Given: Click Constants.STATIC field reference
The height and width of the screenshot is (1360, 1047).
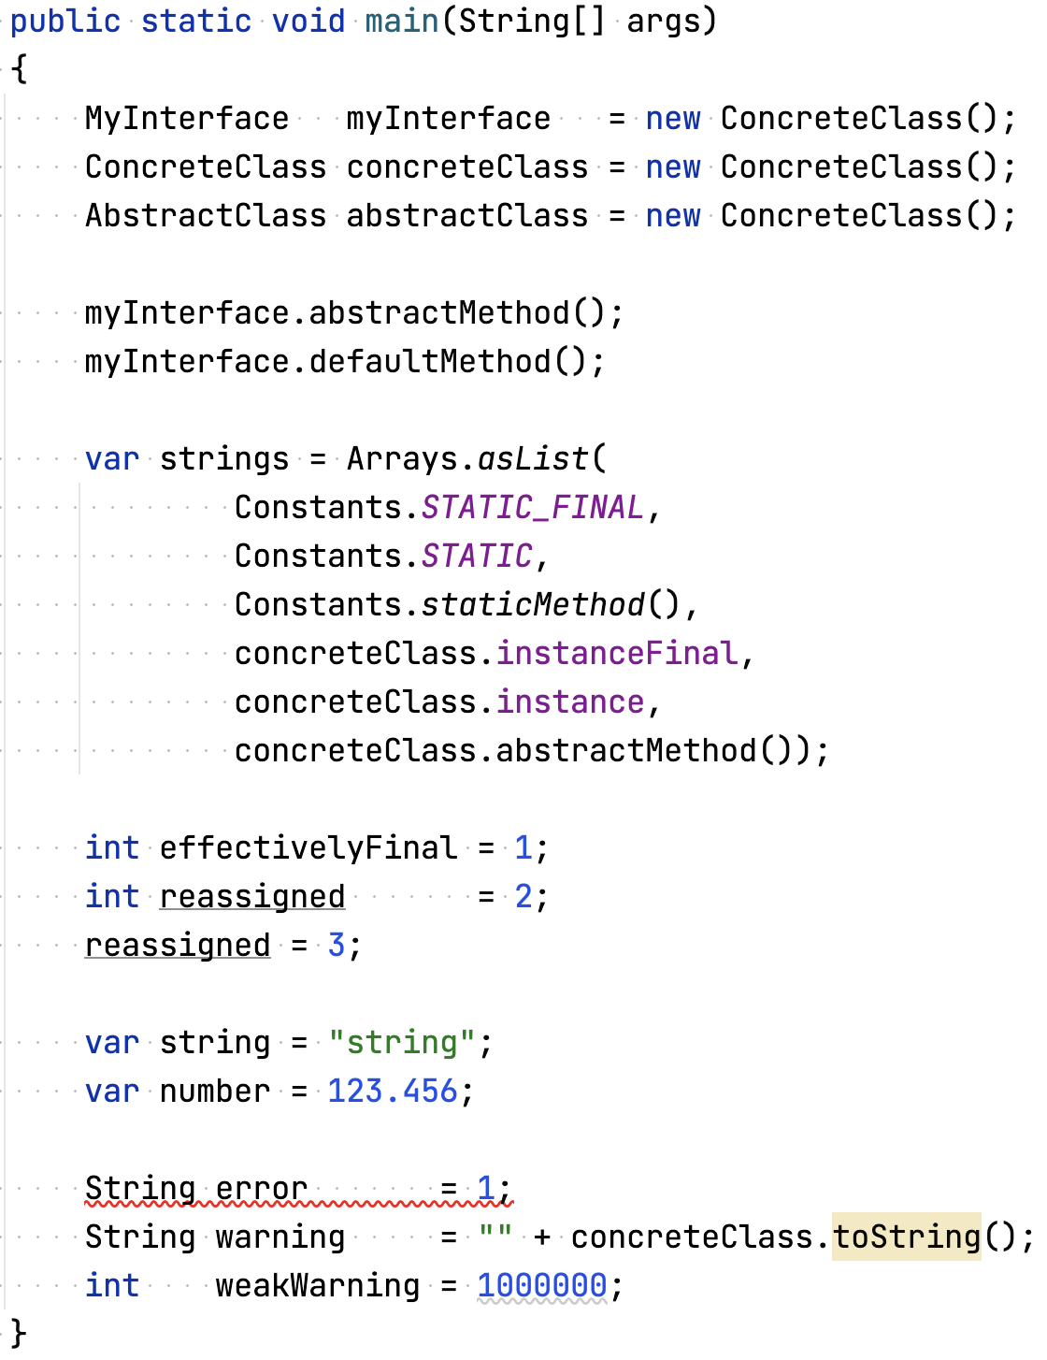Looking at the screenshot, I should (x=476, y=557).
